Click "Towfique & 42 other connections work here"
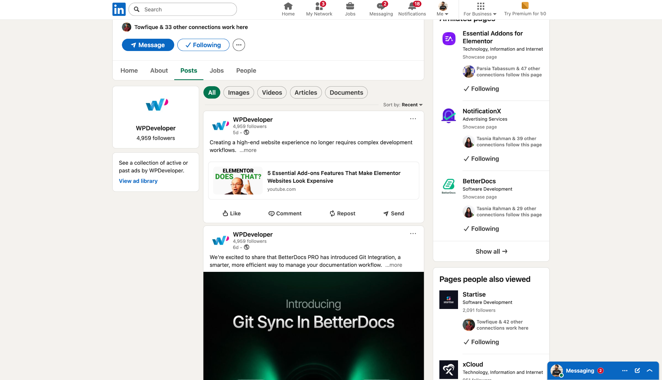Image resolution: width=662 pixels, height=380 pixels. click(502, 325)
